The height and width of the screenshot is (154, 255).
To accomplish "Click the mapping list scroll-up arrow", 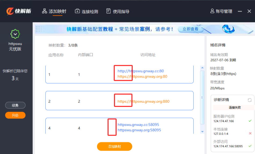I will 202,68.
